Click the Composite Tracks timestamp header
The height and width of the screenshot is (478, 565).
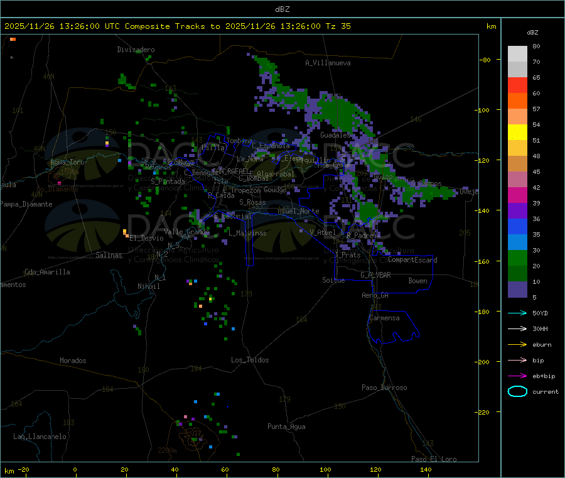click(177, 26)
